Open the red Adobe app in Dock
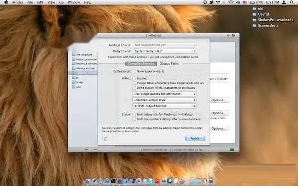This screenshot has height=186, width=298. pos(157,181)
